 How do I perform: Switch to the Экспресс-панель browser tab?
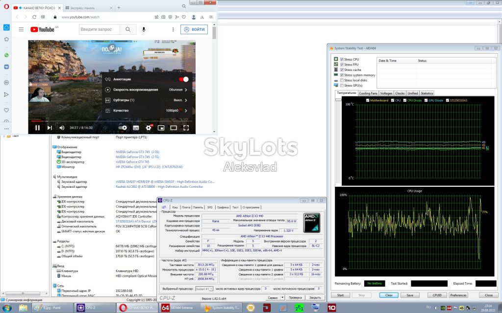tap(88, 8)
